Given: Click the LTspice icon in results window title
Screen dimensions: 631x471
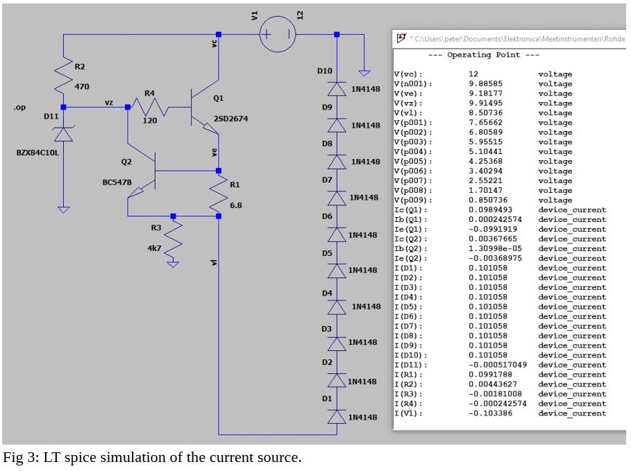Looking at the screenshot, I should [x=401, y=40].
